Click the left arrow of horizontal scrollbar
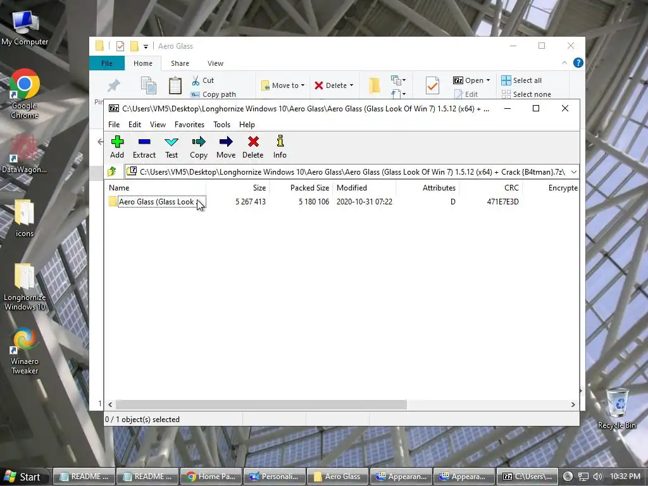Viewport: 648px width, 486px height. coord(110,404)
